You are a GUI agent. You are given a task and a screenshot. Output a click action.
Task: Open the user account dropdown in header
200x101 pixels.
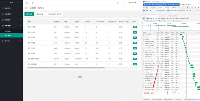(132, 3)
